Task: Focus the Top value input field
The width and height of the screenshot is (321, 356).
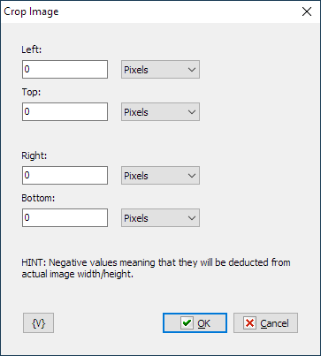Action: pos(65,112)
